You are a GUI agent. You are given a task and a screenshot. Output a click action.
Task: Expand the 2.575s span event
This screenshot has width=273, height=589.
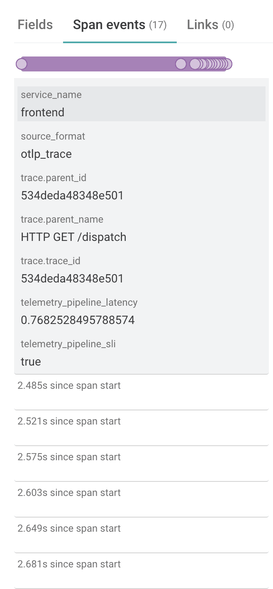(141, 463)
